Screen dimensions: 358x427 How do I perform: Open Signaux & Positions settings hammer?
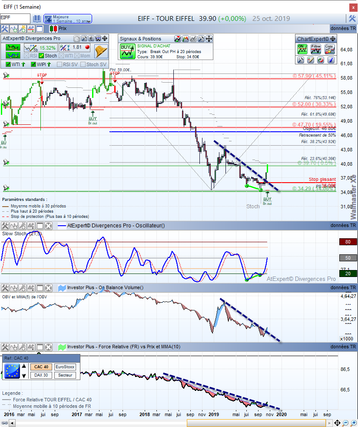(201, 39)
